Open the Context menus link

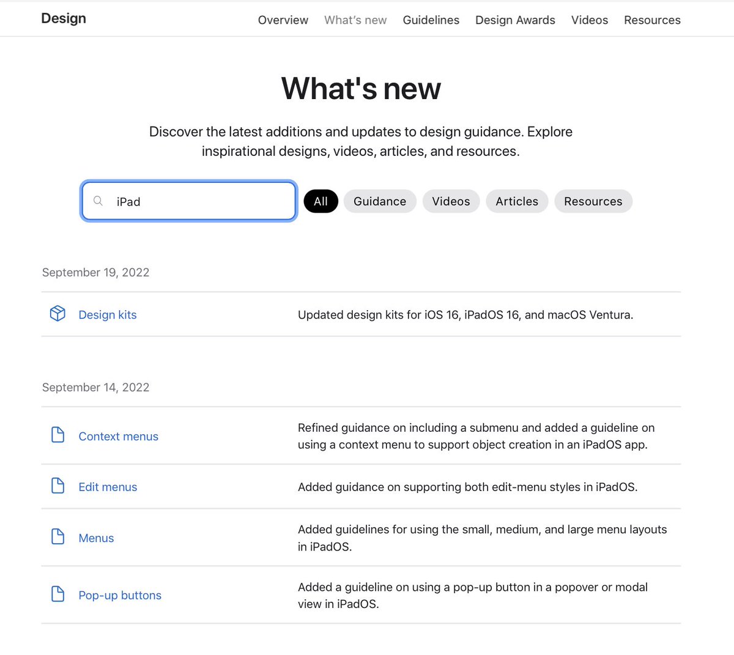coord(119,437)
